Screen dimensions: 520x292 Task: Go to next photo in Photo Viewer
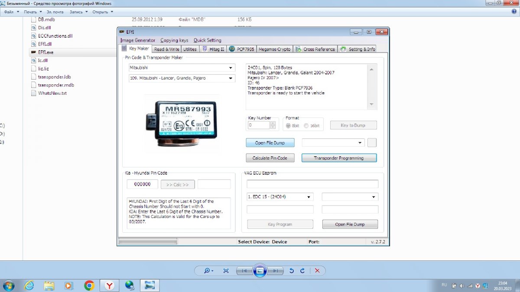pyautogui.click(x=275, y=271)
